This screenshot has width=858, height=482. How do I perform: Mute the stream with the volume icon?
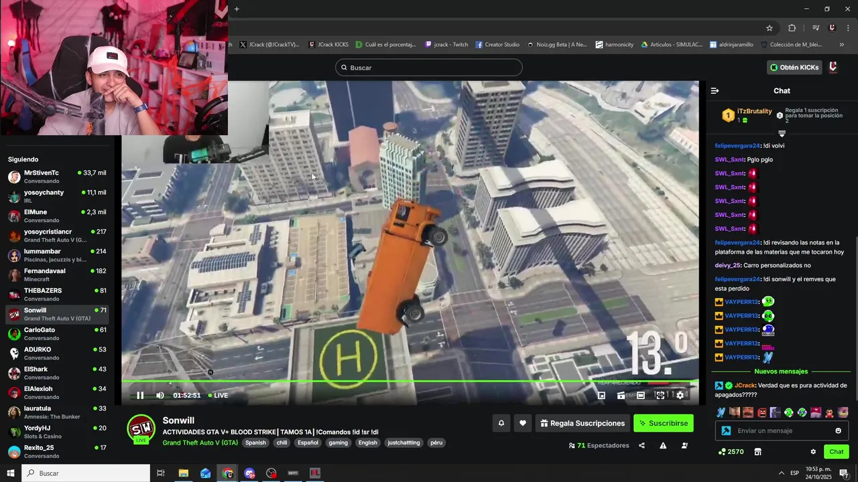click(160, 395)
